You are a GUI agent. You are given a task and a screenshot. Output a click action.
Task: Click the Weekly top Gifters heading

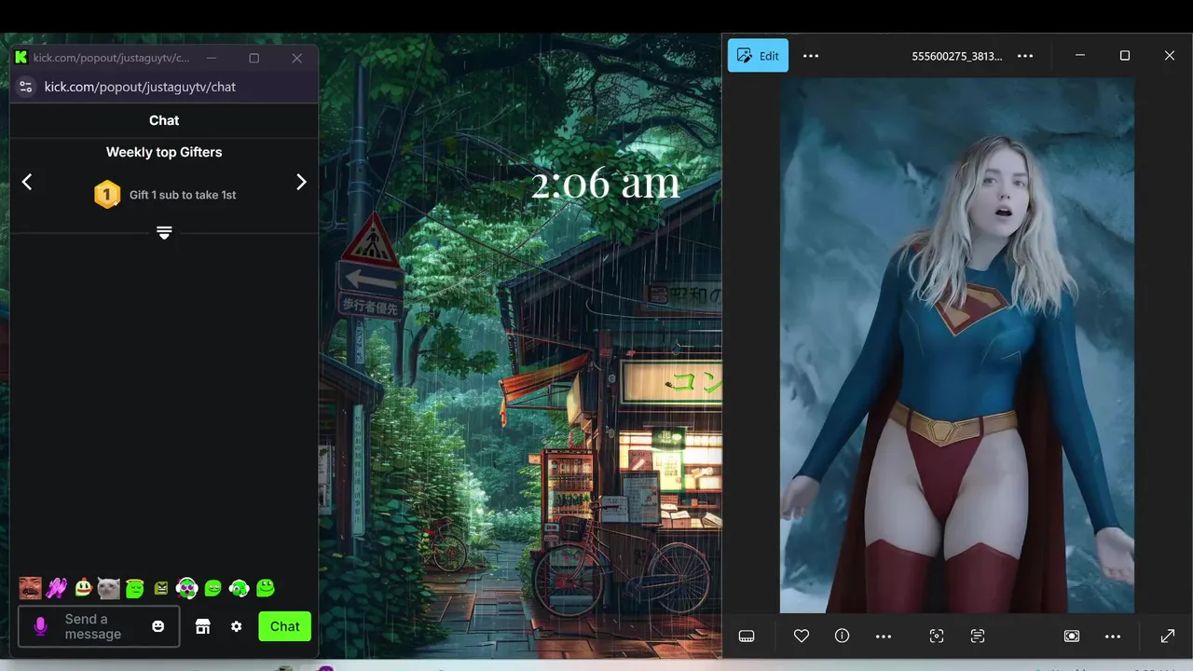pyautogui.click(x=164, y=152)
